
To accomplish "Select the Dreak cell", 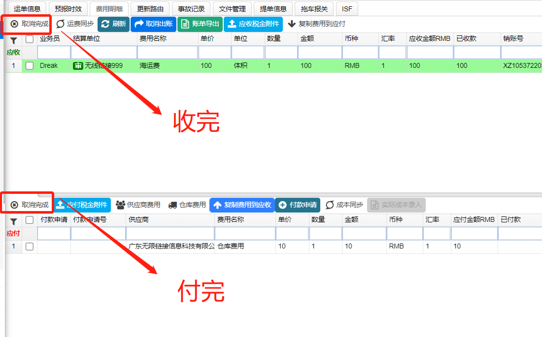I will pos(54,65).
